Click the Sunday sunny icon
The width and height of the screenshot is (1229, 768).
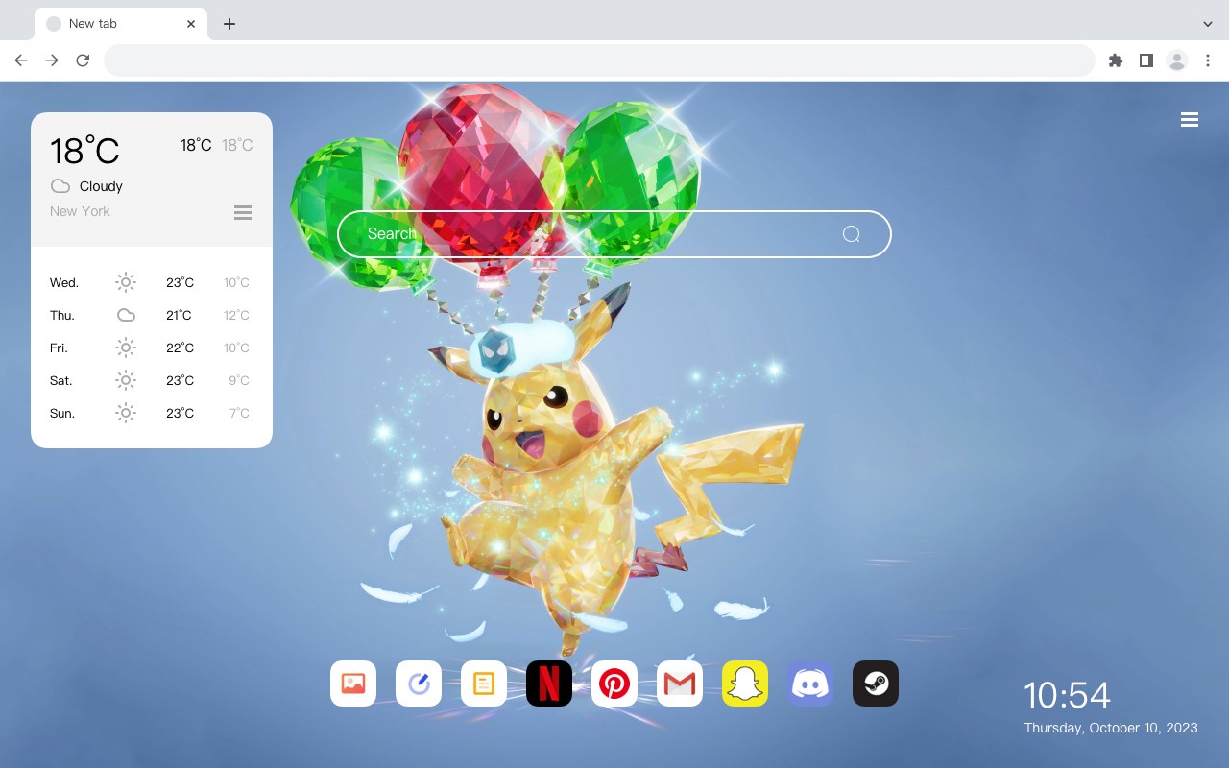pos(126,413)
